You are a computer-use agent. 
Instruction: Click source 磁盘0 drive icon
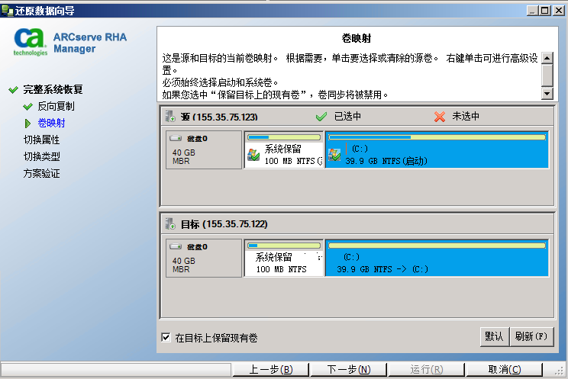(x=176, y=138)
